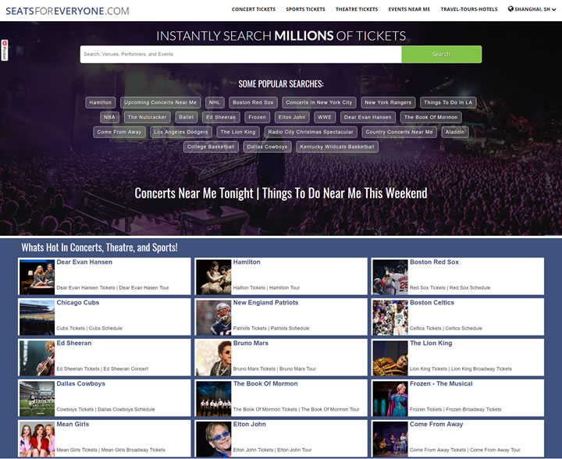Click the Boston Celtics player thumbnail
This screenshot has height=459, width=562.
click(390, 318)
